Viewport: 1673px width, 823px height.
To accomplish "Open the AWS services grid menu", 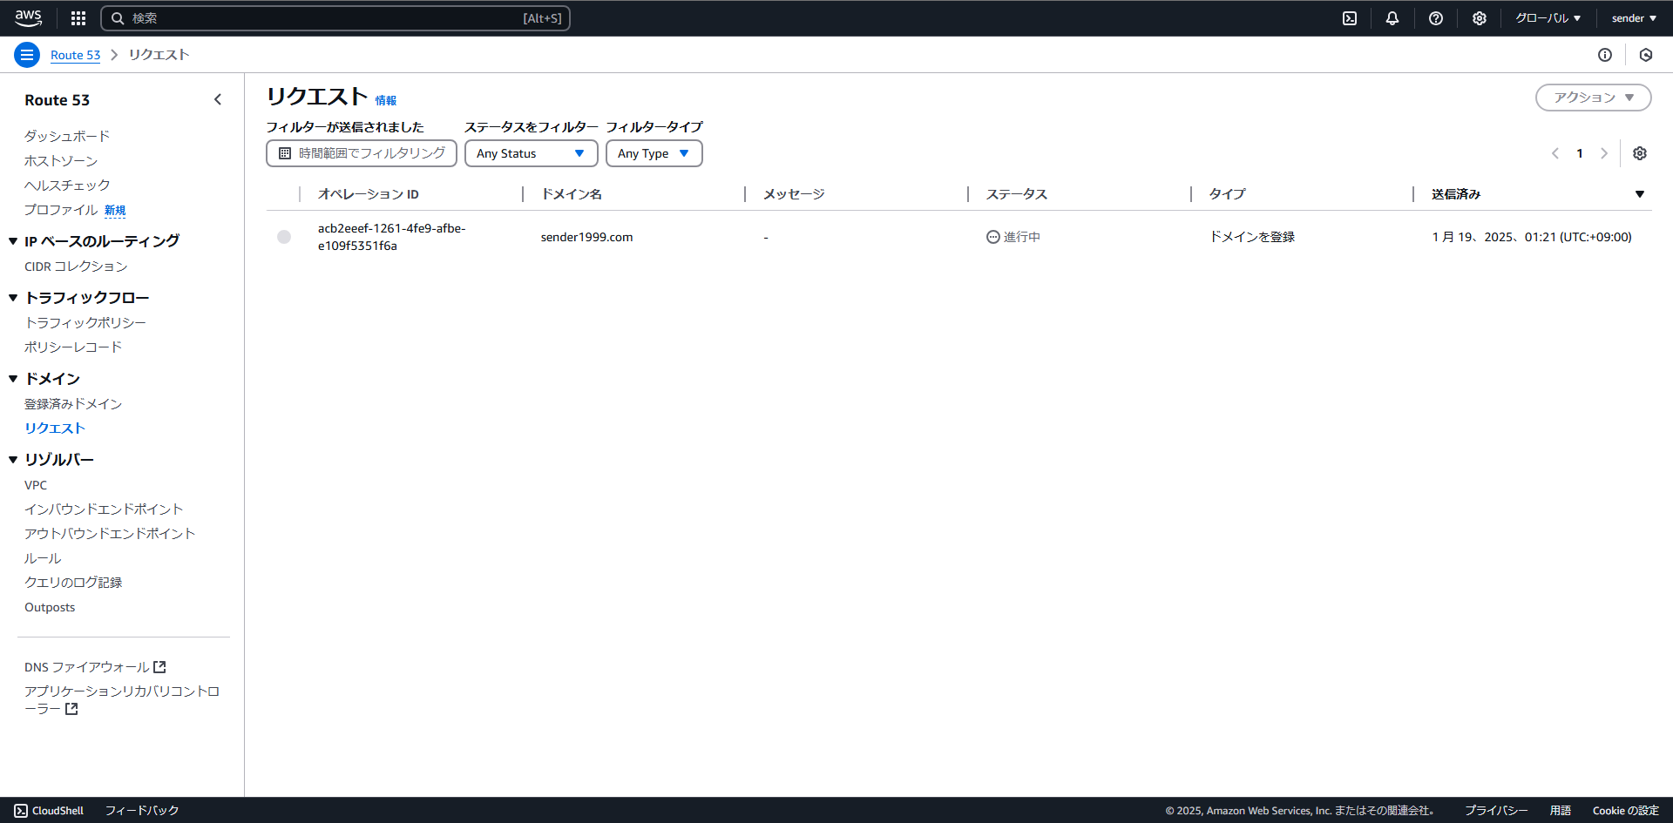I will (x=78, y=18).
